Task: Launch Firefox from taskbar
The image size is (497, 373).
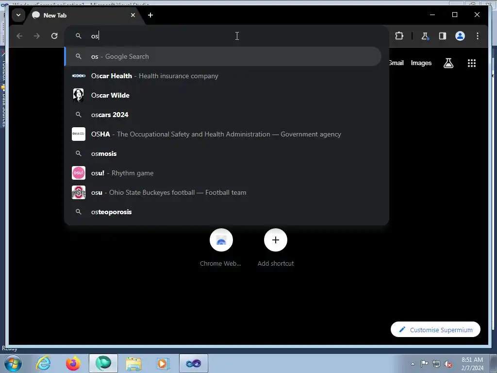Action: (x=73, y=363)
